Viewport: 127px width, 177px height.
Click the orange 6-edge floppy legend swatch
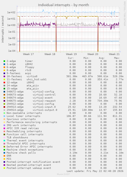[4, 67]
